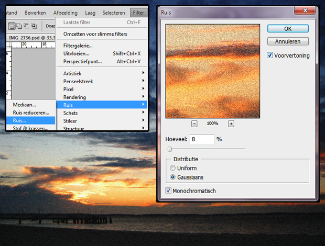Zoom out the noise preview
Image resolution: width=325 pixels, height=246 pixels.
[x=194, y=124]
